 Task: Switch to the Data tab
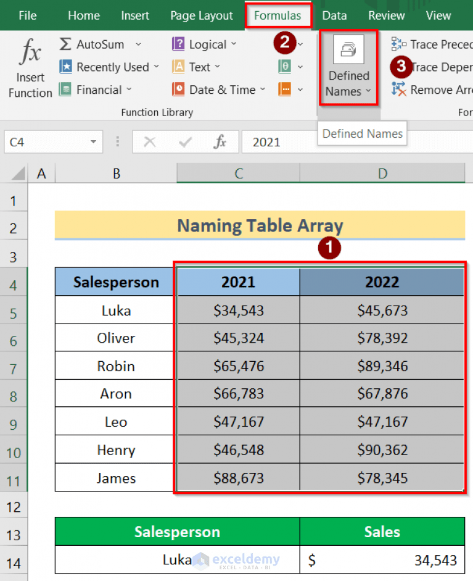pyautogui.click(x=335, y=15)
